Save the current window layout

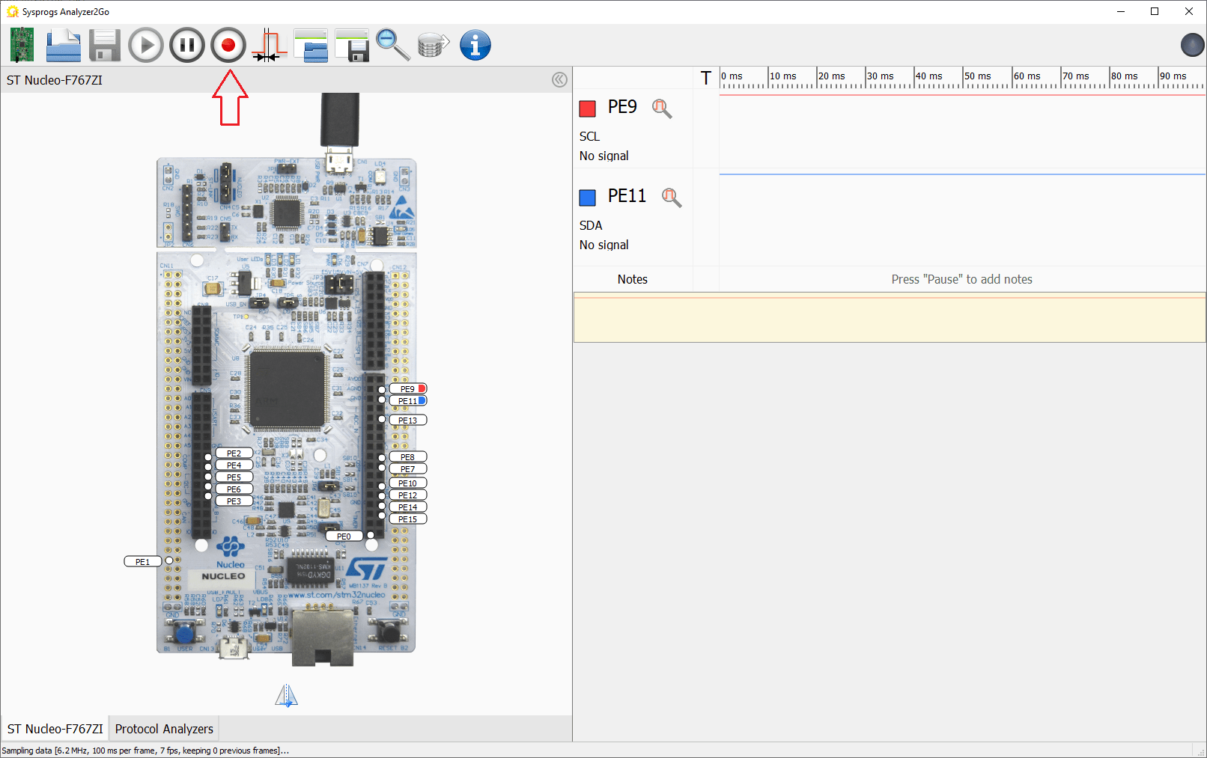point(352,45)
